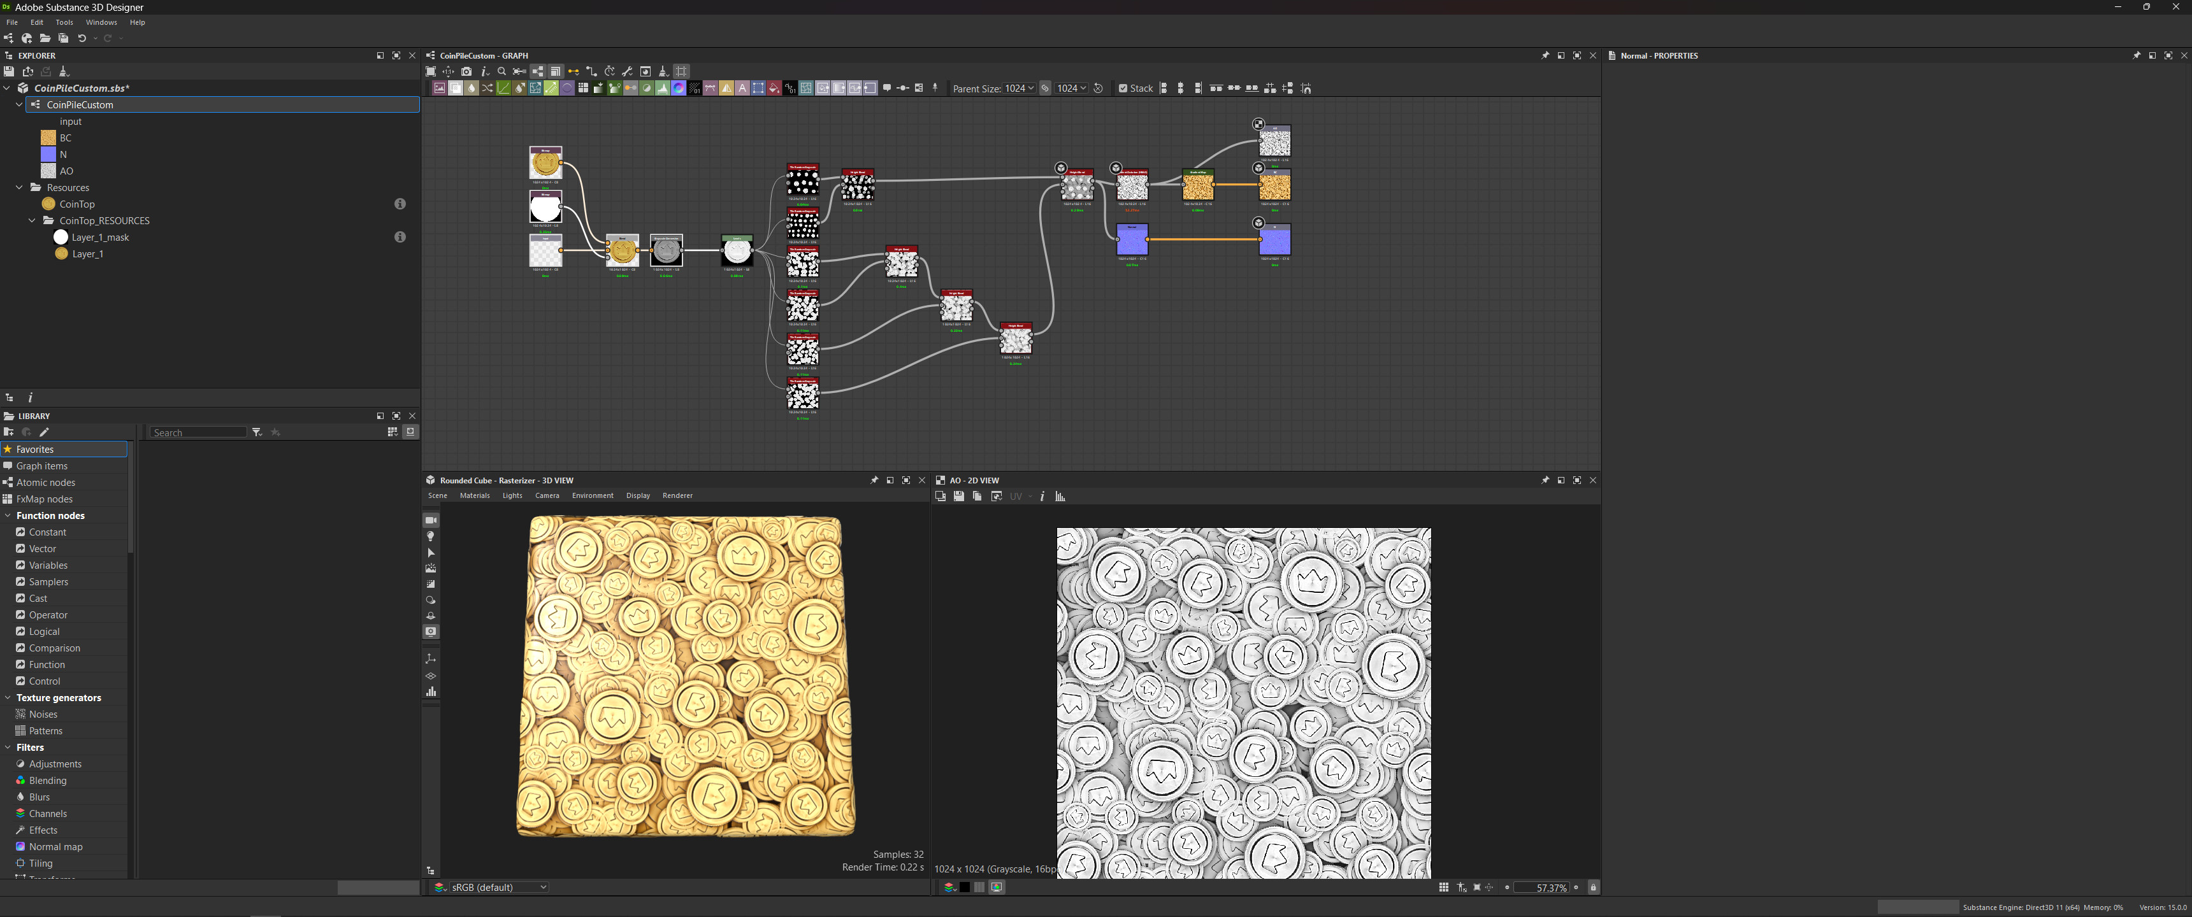Click the save bitmap icon in 2D view
Viewport: 2192px width, 917px height.
(959, 496)
